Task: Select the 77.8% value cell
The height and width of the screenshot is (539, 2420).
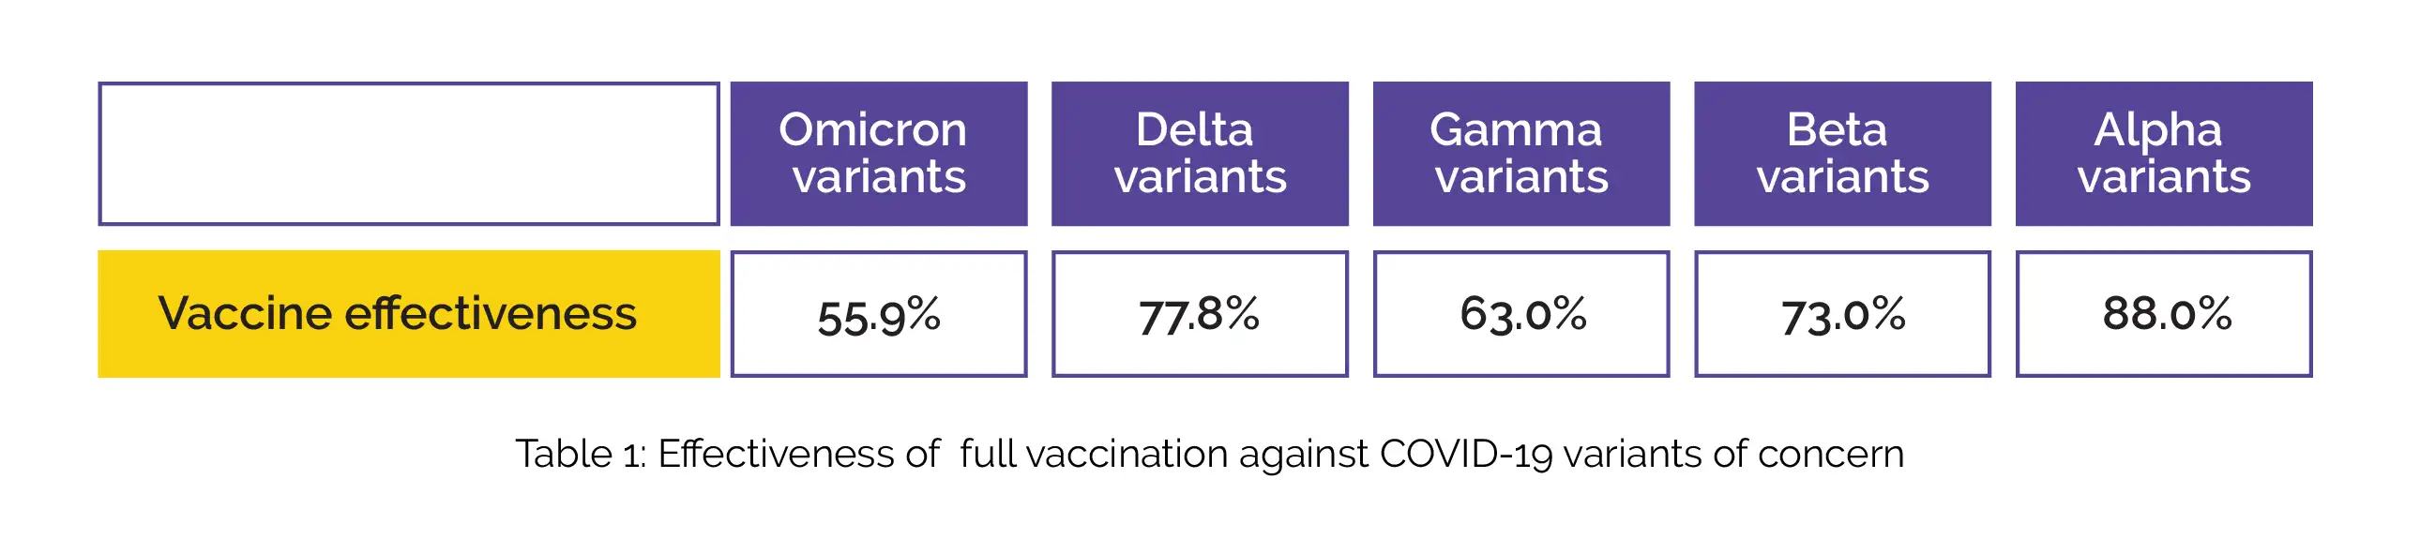Action: (x=1200, y=315)
